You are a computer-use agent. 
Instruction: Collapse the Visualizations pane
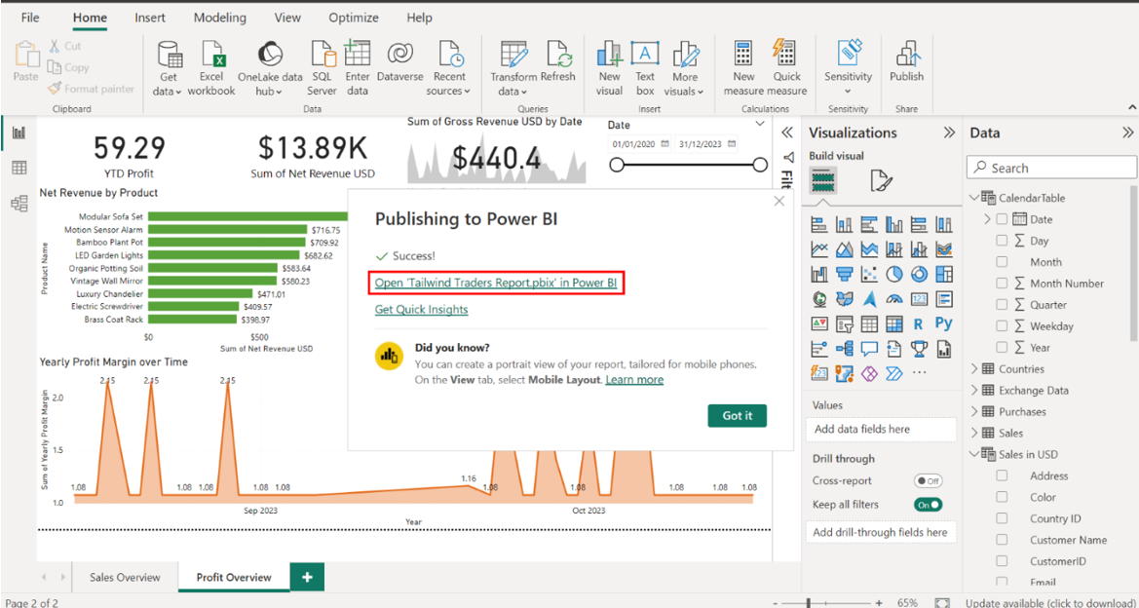[948, 133]
